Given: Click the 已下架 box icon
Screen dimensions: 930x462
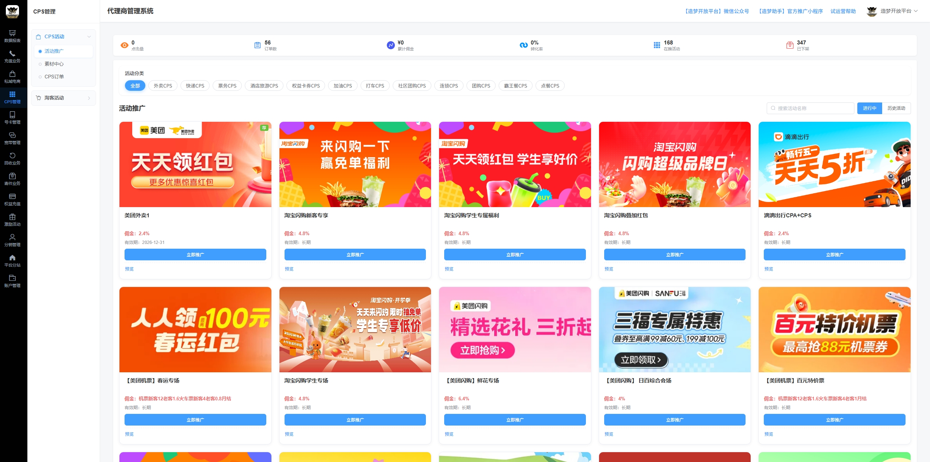Looking at the screenshot, I should coord(790,45).
